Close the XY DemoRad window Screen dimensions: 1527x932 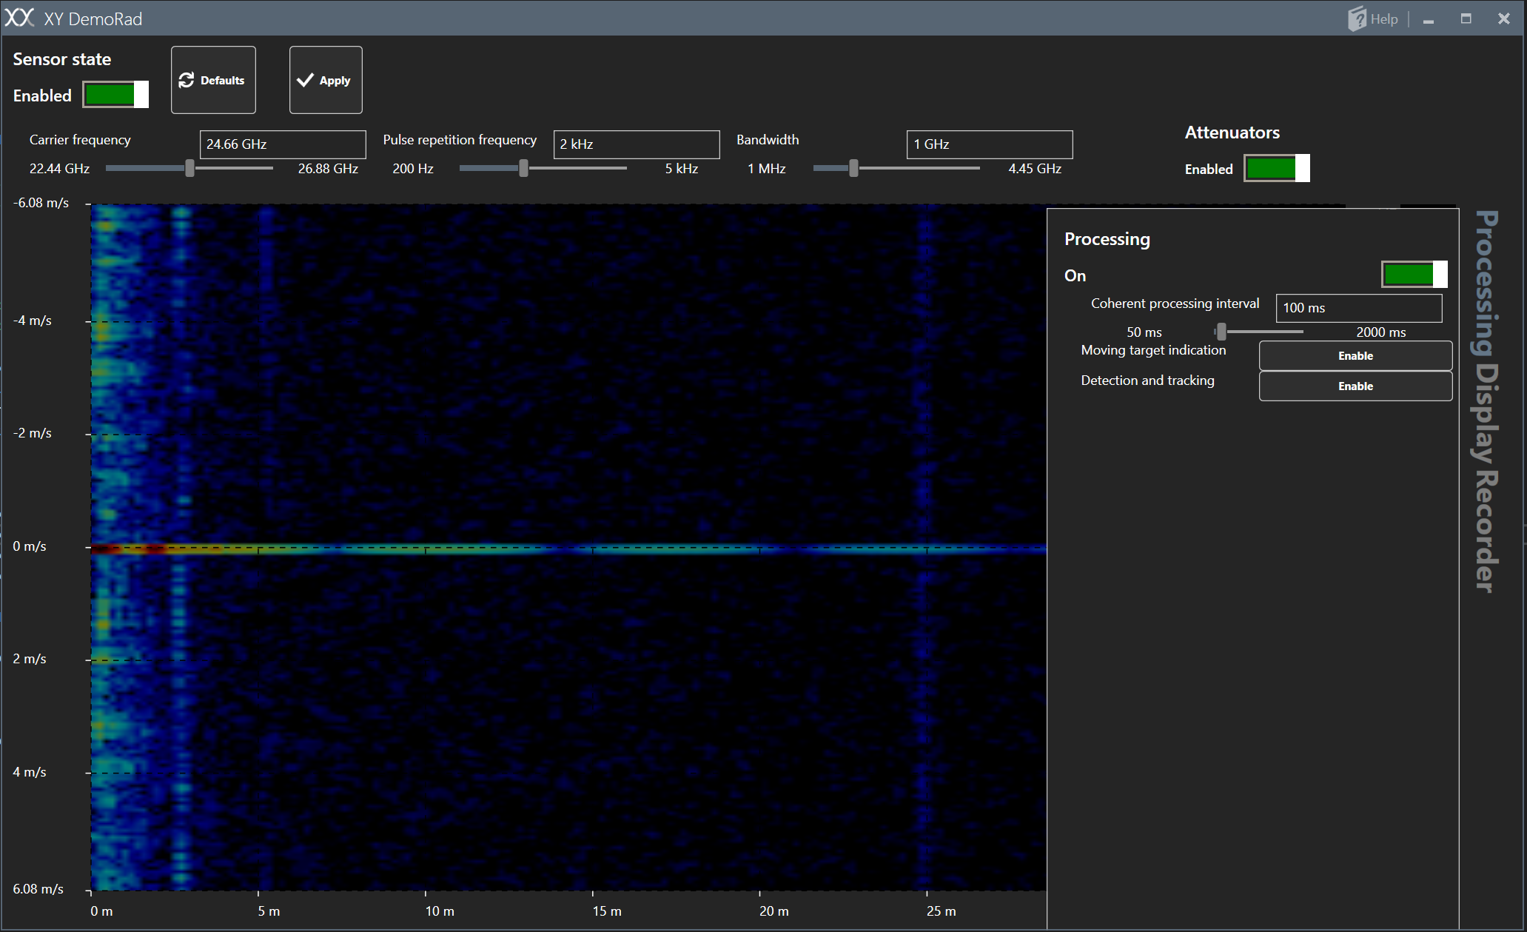tap(1503, 19)
